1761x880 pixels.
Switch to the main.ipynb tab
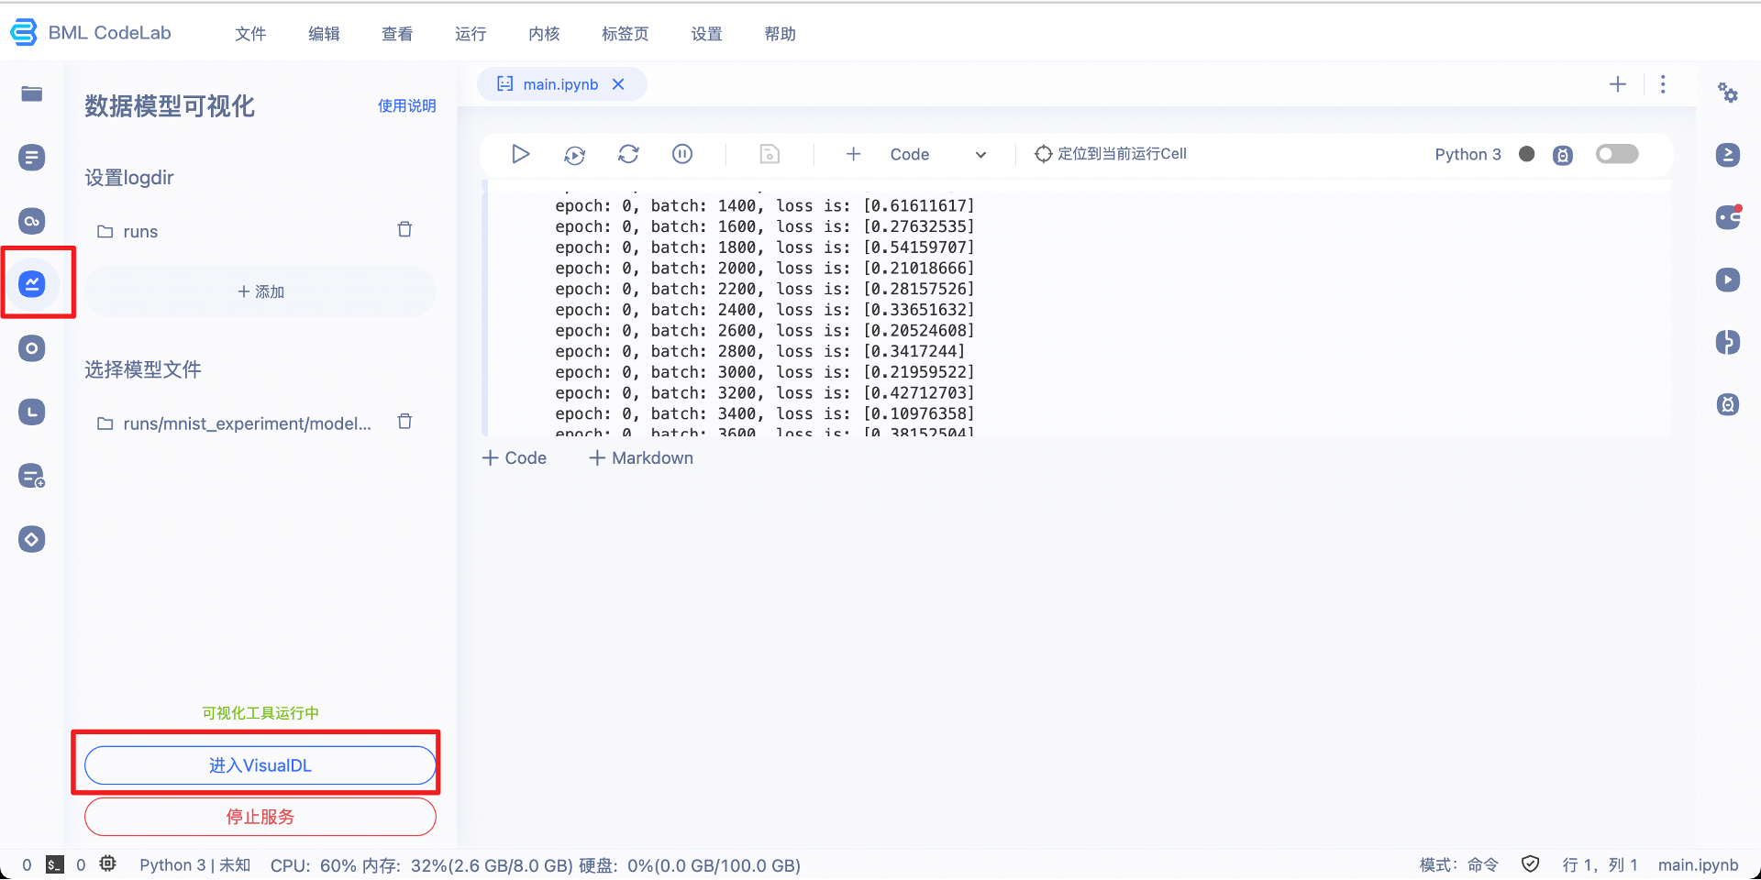[559, 84]
